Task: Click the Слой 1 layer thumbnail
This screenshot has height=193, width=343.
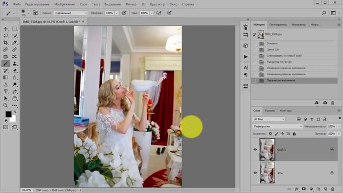Action: click(267, 150)
